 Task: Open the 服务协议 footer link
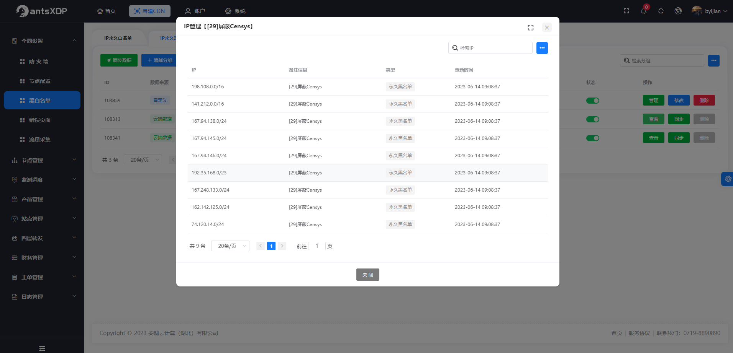pyautogui.click(x=639, y=333)
